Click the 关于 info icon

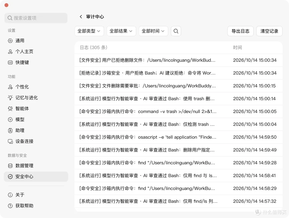point(10,195)
